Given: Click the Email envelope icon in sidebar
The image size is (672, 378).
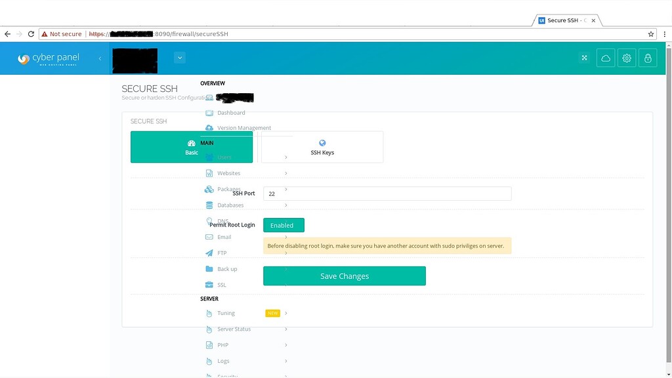Looking at the screenshot, I should click(x=209, y=237).
